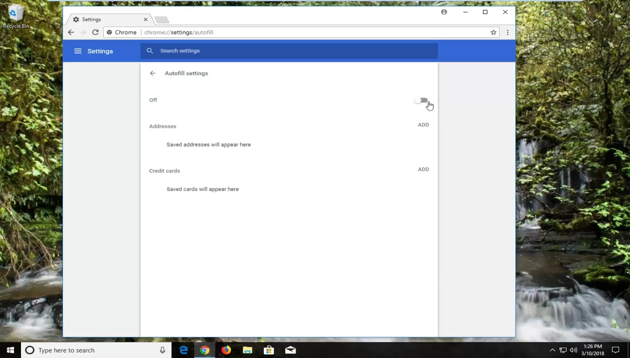Open a new tab with the tab button
Image resolution: width=630 pixels, height=358 pixels.
tap(162, 20)
